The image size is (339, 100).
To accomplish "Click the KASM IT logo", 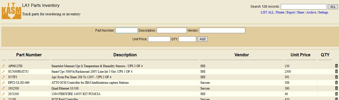I will click(11, 11).
